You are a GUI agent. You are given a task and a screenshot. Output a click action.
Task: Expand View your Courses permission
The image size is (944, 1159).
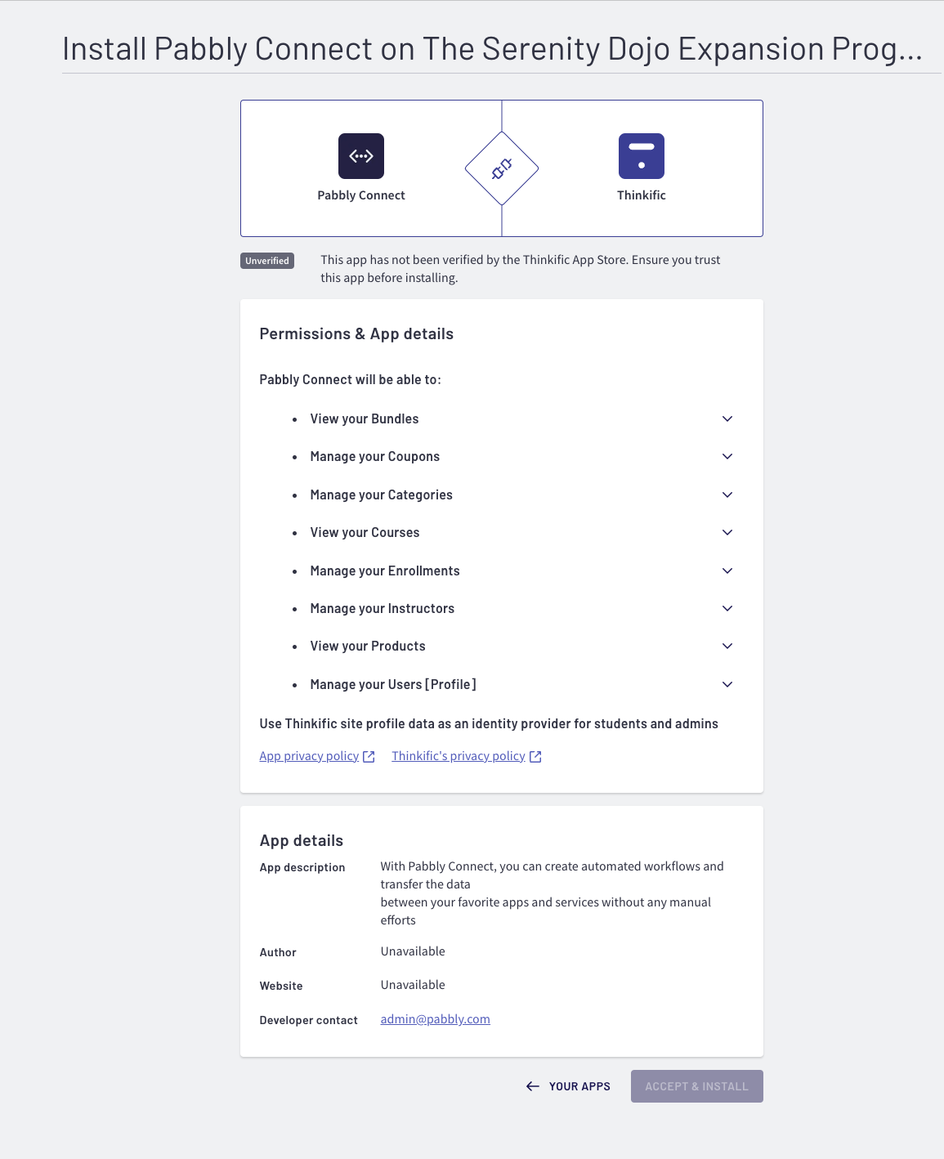(x=727, y=532)
